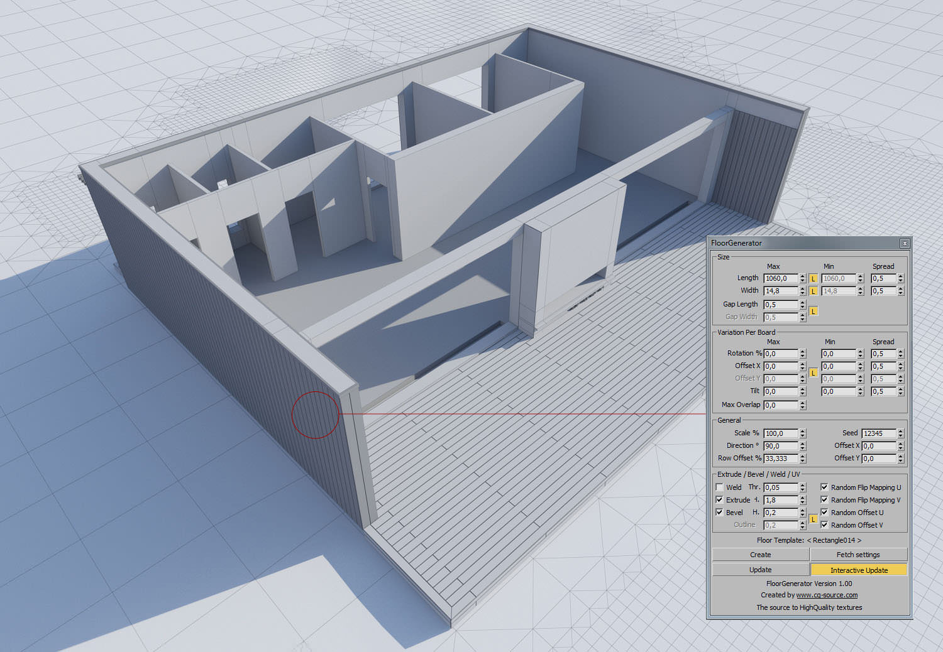Click Fetch settings button

[x=858, y=555]
